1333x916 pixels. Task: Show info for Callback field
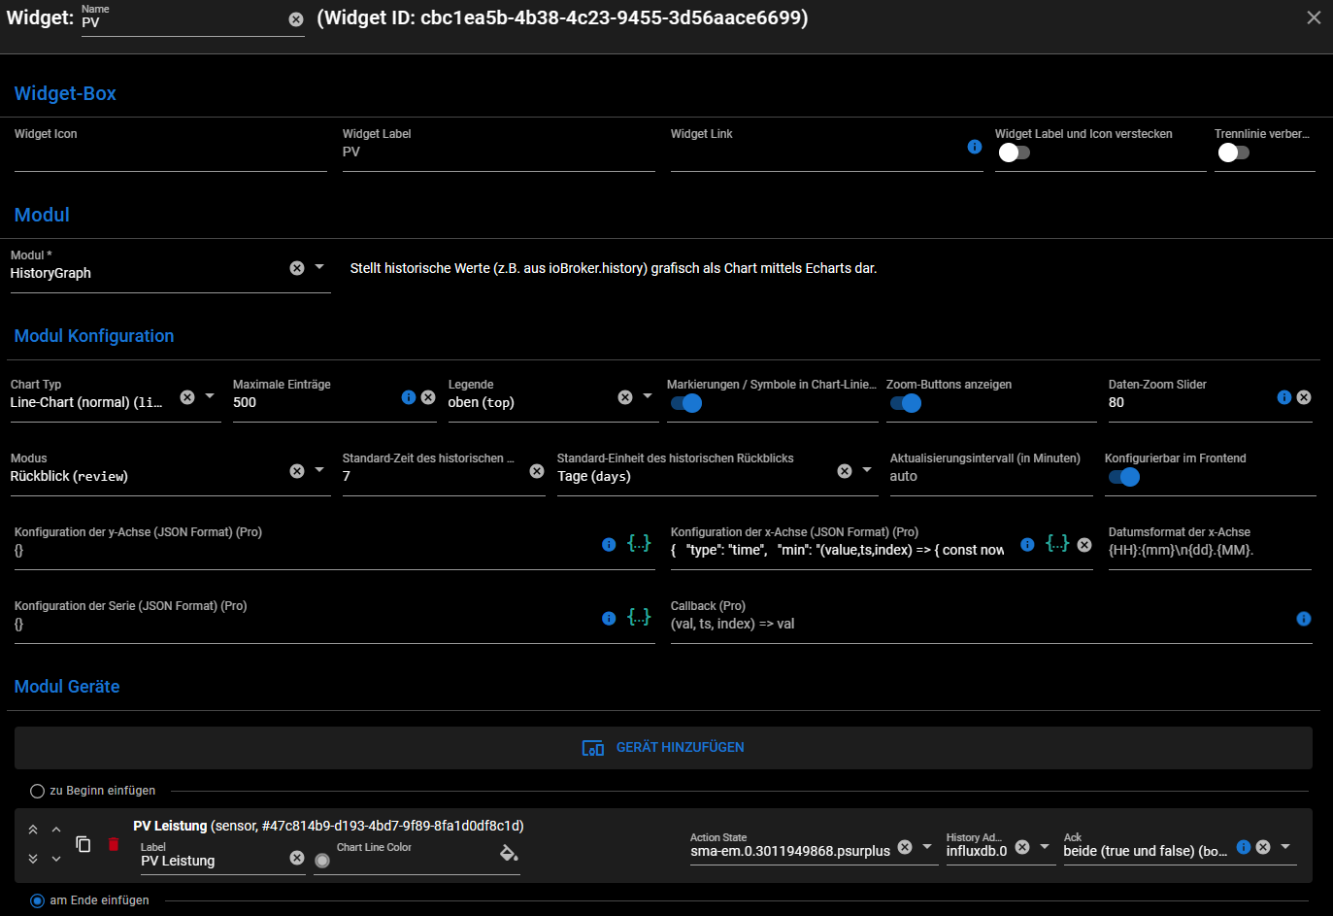1304,619
